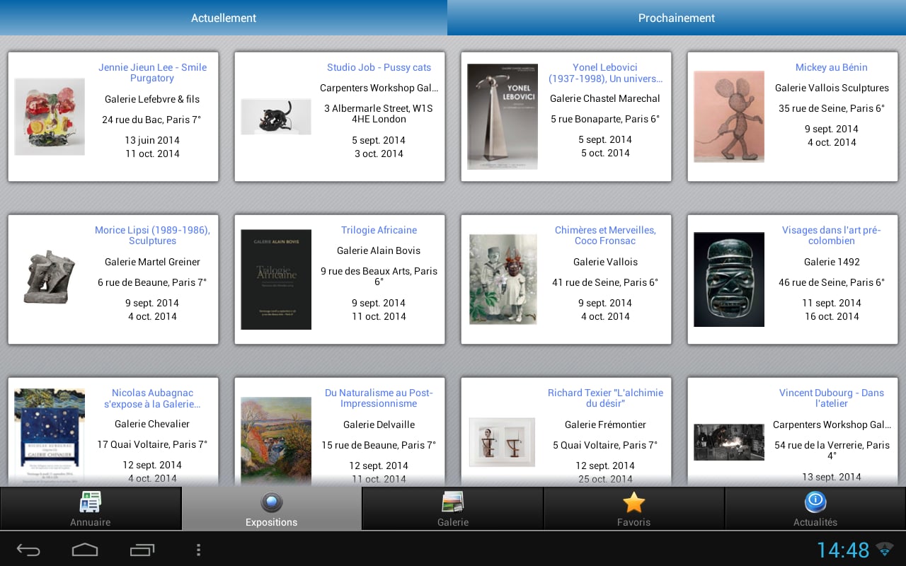Screen dimensions: 906x566
Task: Tap '5 rue Bonaparte, Paris 6°' address
Action: pyautogui.click(x=605, y=119)
